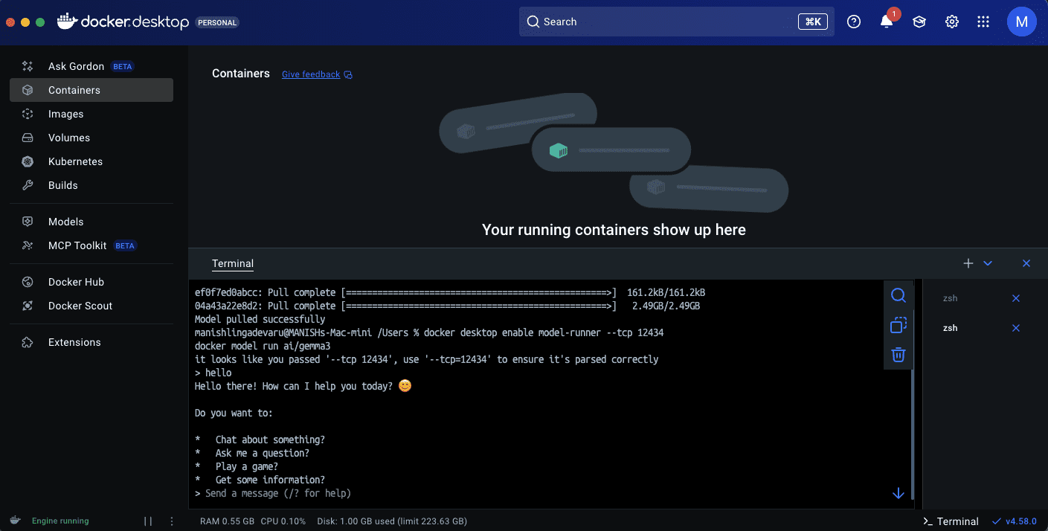Open Ask Gordon sparkle icon
This screenshot has width=1048, height=531.
[28, 66]
